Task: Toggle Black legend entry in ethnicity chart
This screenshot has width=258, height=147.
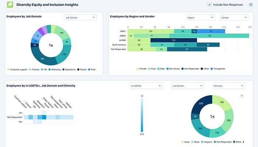Action: [195, 142]
